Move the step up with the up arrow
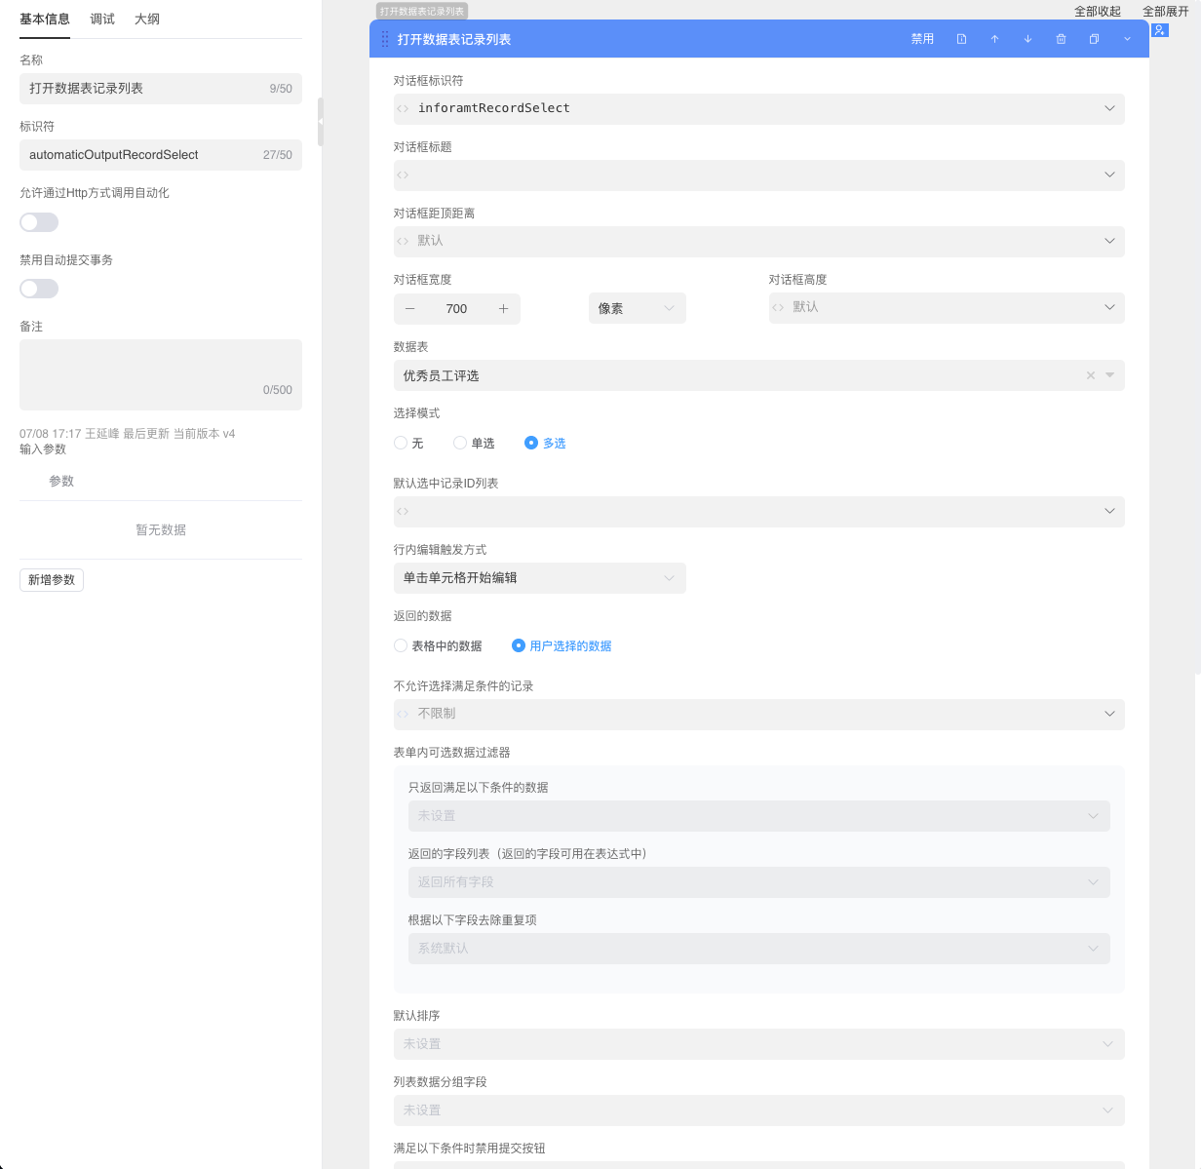1201x1169 pixels. [x=994, y=39]
